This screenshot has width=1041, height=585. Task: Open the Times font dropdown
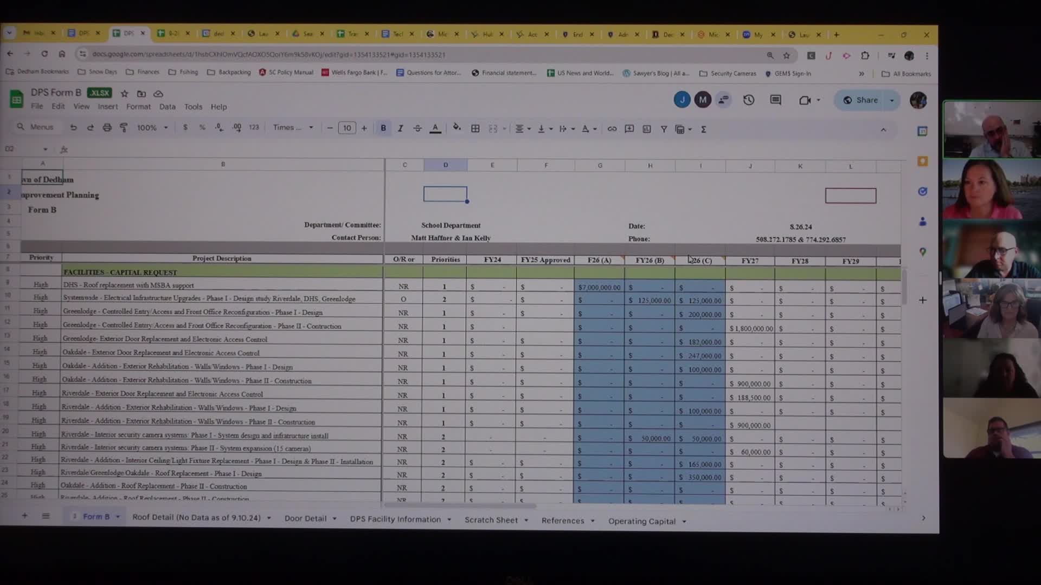click(293, 128)
